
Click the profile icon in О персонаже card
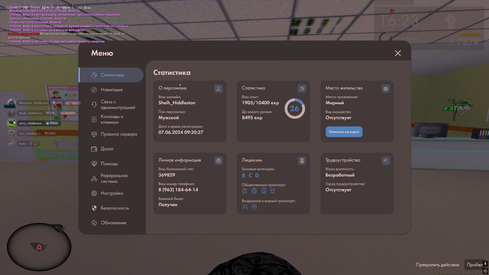tap(218, 88)
